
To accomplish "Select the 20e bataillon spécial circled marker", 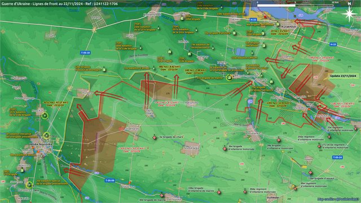I will (29, 185).
